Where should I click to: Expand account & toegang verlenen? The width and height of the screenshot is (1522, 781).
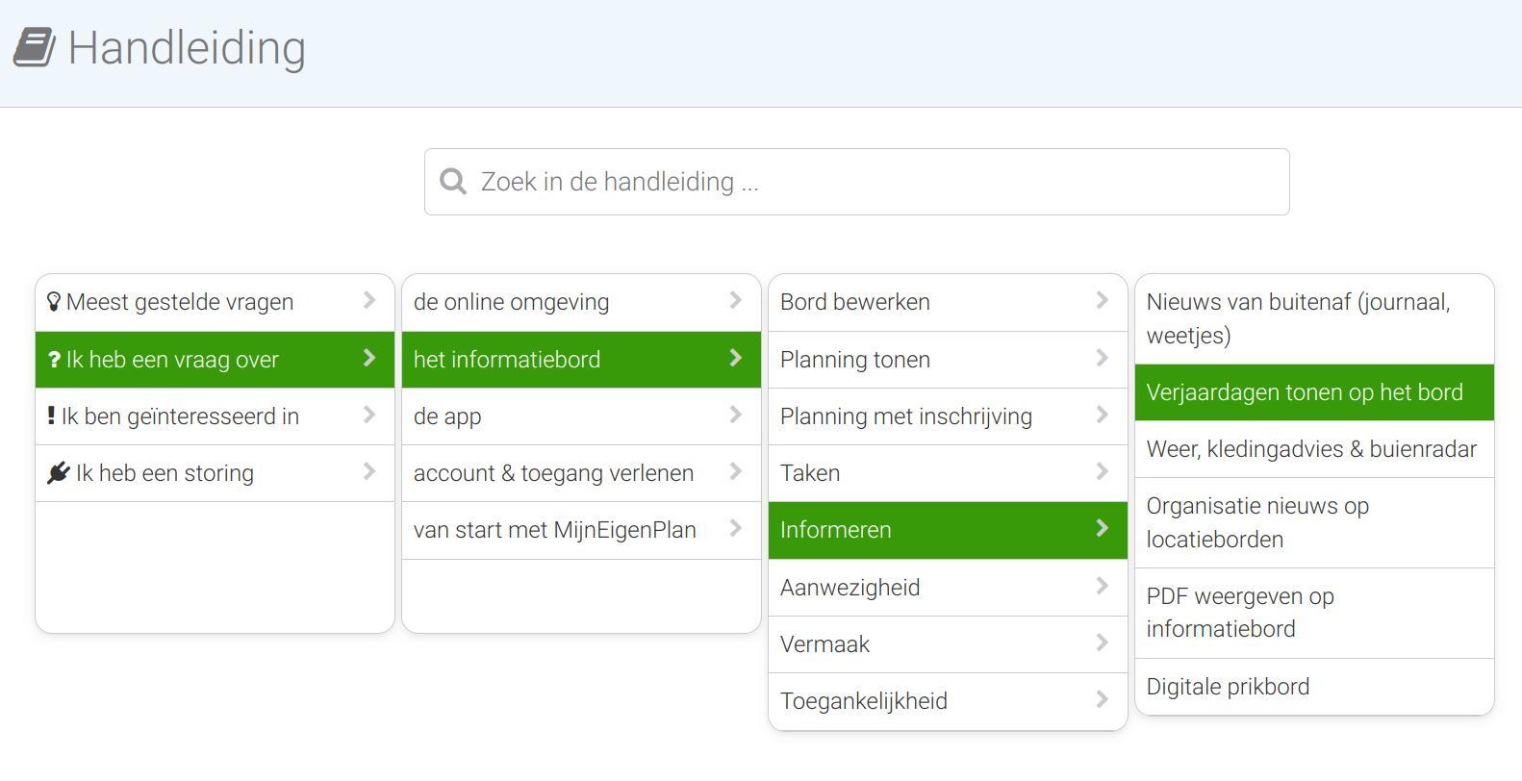coord(581,473)
